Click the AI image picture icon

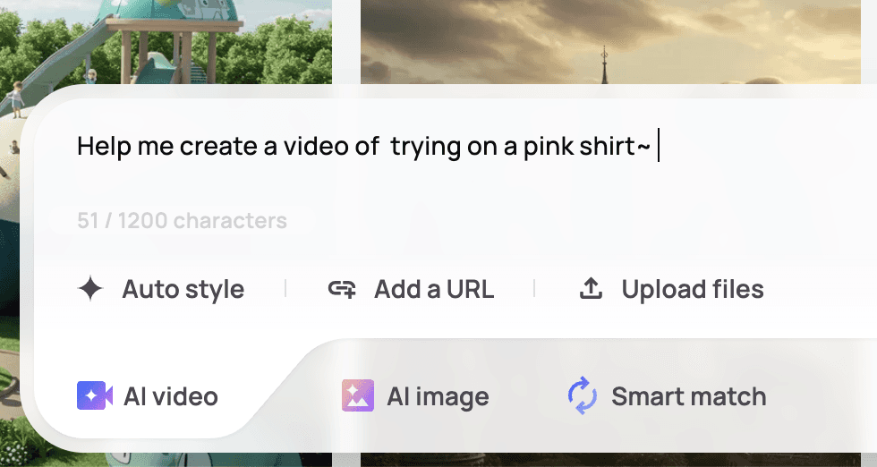click(x=358, y=395)
